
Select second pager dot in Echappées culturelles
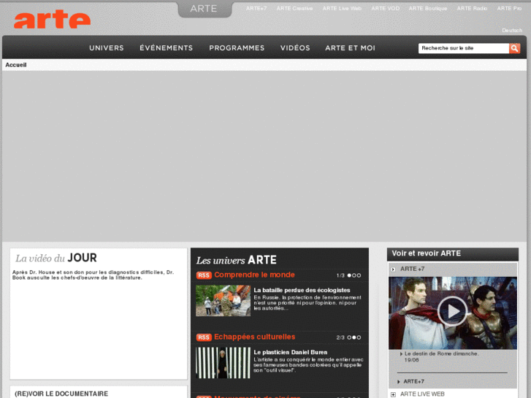coord(354,337)
